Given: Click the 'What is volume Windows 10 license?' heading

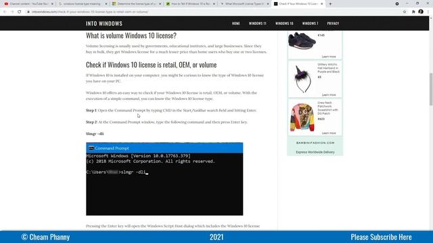Looking at the screenshot, I should pyautogui.click(x=131, y=36).
